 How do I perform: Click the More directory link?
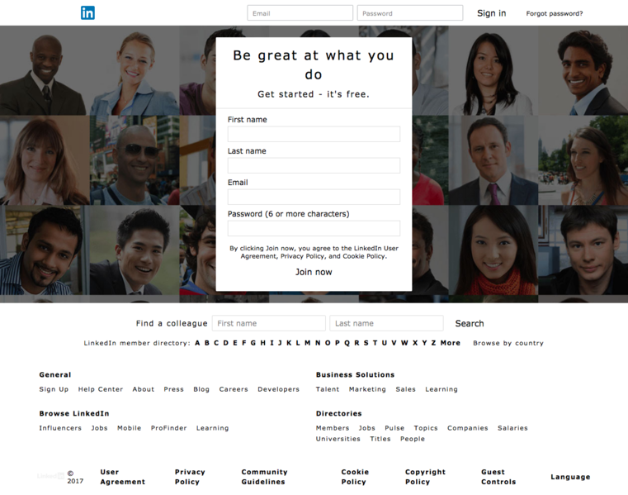451,343
